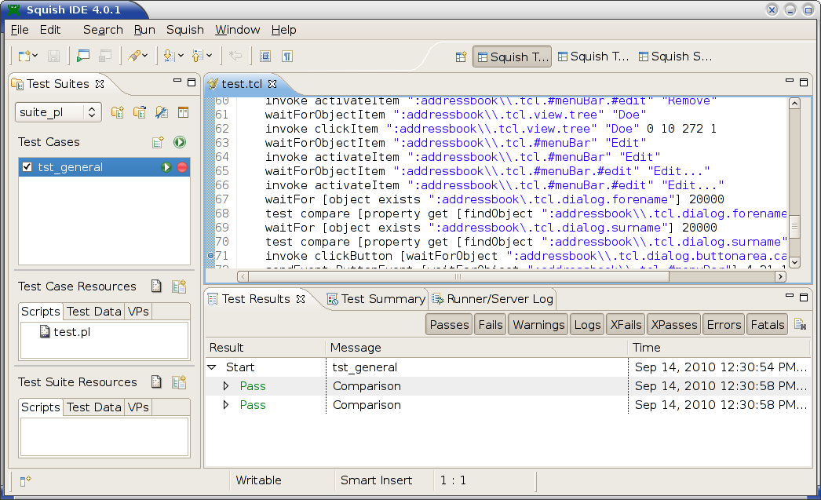Toggle the Fails filter in Test Results

click(x=490, y=323)
